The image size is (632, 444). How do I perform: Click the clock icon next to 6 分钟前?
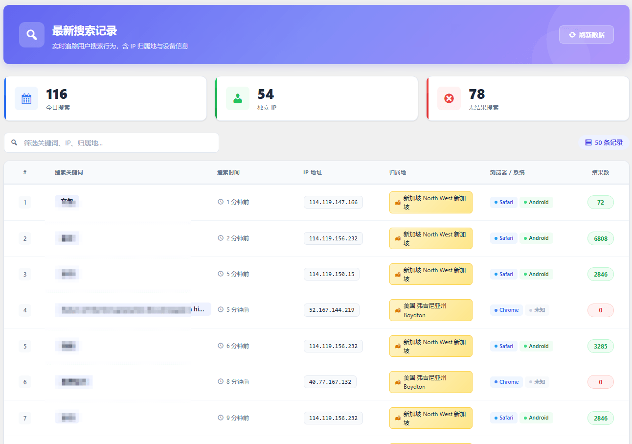click(x=221, y=346)
